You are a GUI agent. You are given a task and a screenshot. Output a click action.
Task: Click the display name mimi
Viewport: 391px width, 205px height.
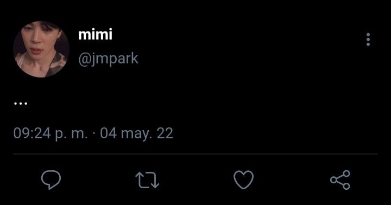point(95,34)
